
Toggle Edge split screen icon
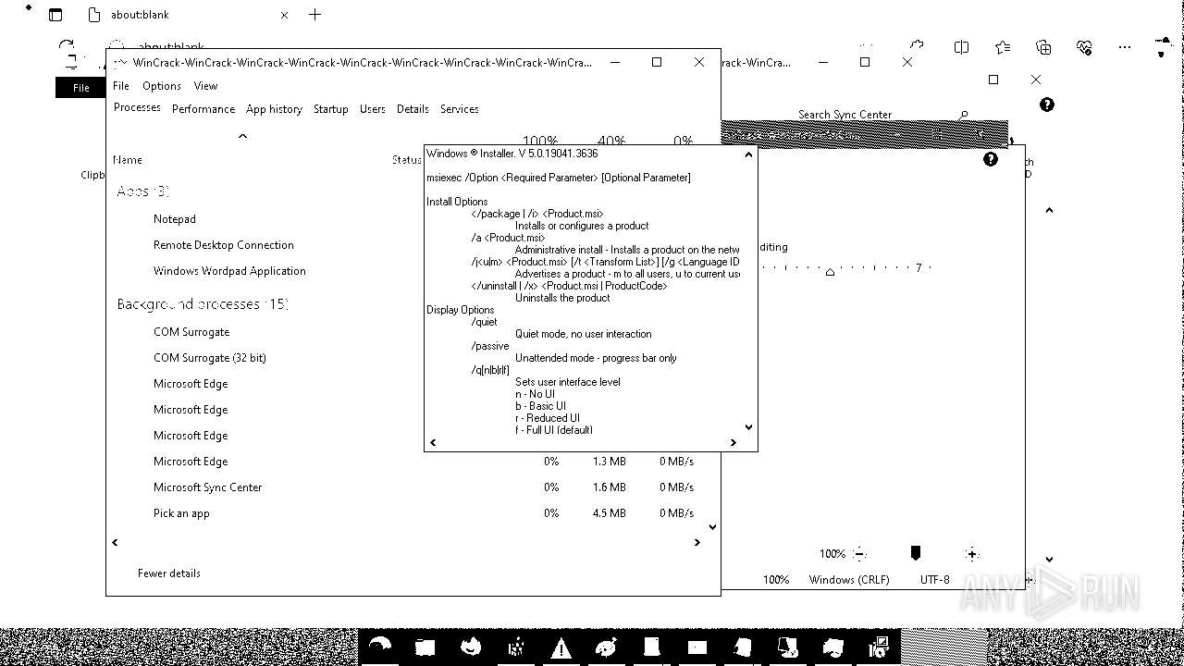coord(961,47)
